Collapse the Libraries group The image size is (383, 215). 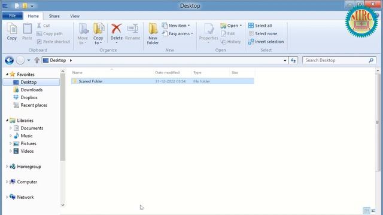[x=7, y=121]
